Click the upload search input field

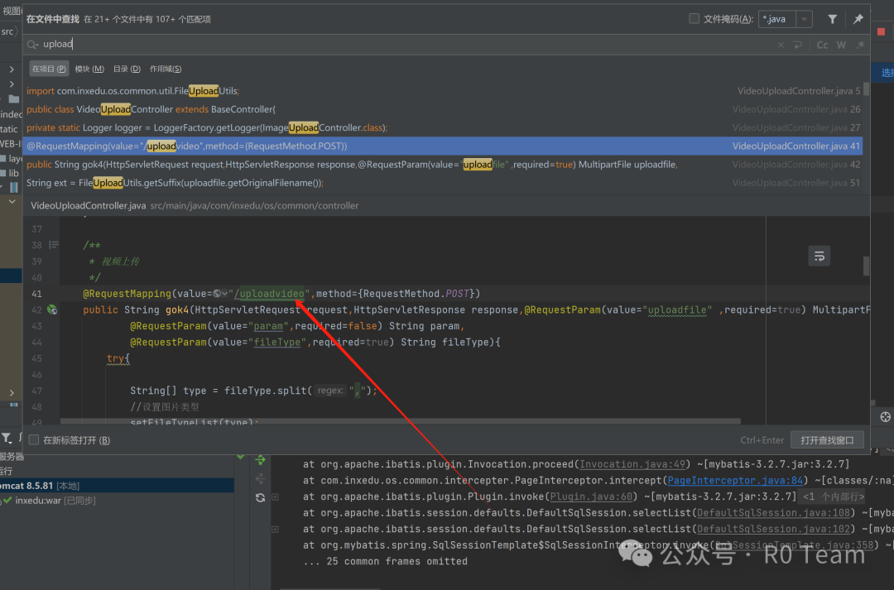pos(399,45)
